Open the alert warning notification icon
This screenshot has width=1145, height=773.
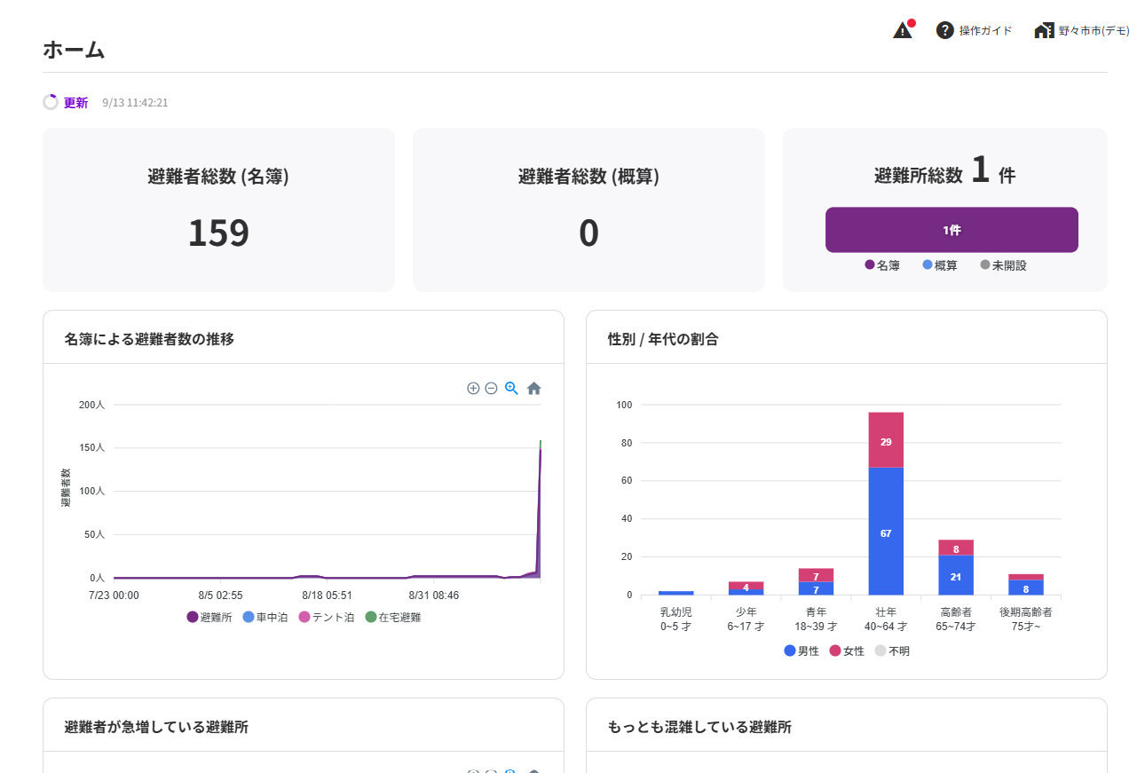[903, 30]
